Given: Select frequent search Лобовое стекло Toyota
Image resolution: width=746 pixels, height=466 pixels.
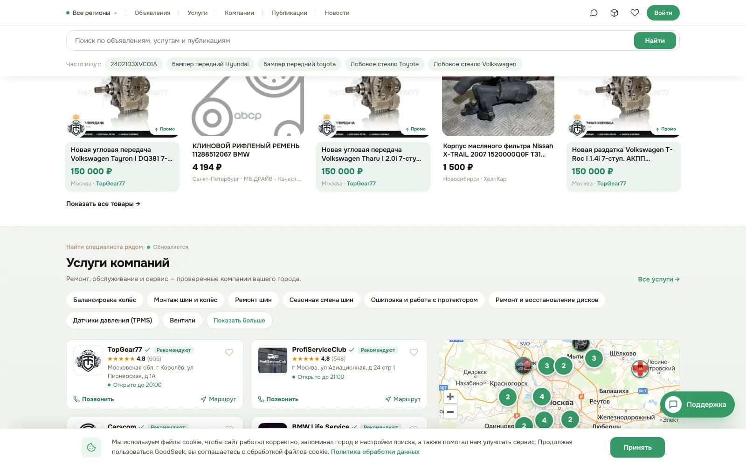Looking at the screenshot, I should [385, 64].
